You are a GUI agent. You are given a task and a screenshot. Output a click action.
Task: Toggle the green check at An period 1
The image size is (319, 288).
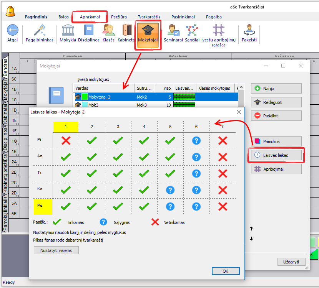click(66, 157)
